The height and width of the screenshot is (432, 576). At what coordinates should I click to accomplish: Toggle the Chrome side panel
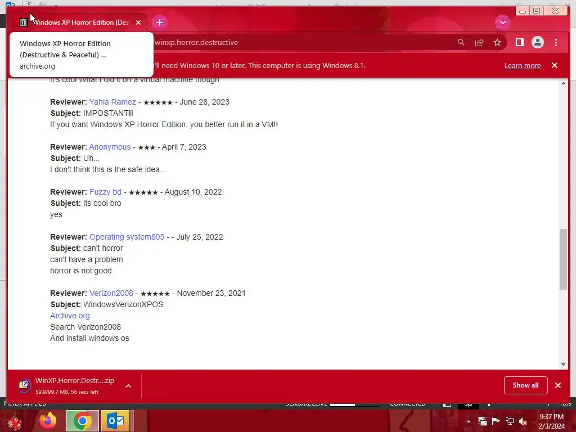(x=519, y=43)
